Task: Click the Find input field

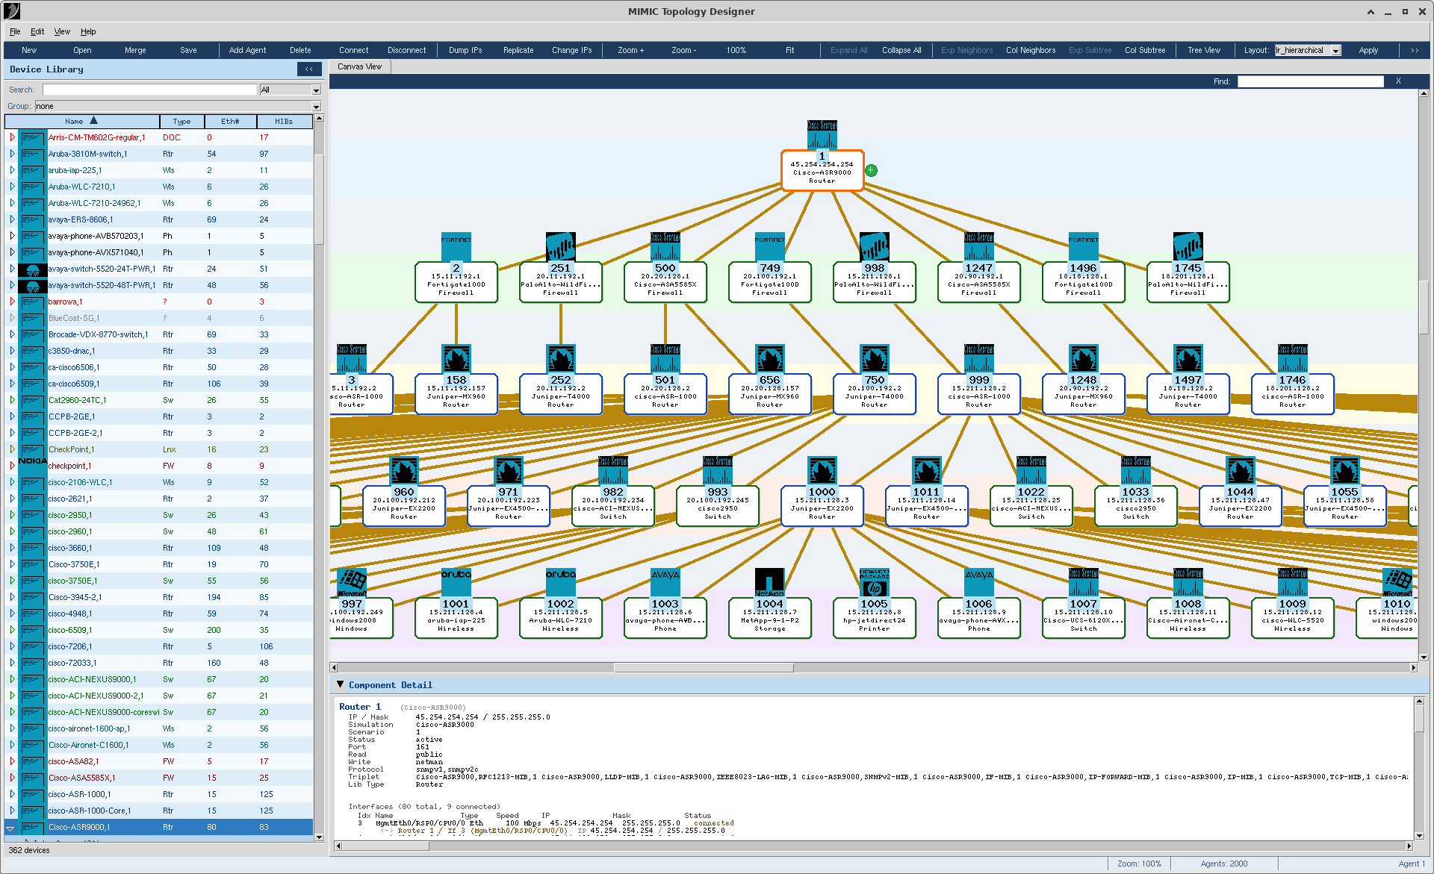Action: click(1311, 81)
